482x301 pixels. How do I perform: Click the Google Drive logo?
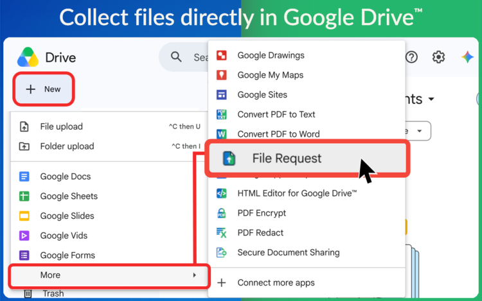tap(28, 57)
